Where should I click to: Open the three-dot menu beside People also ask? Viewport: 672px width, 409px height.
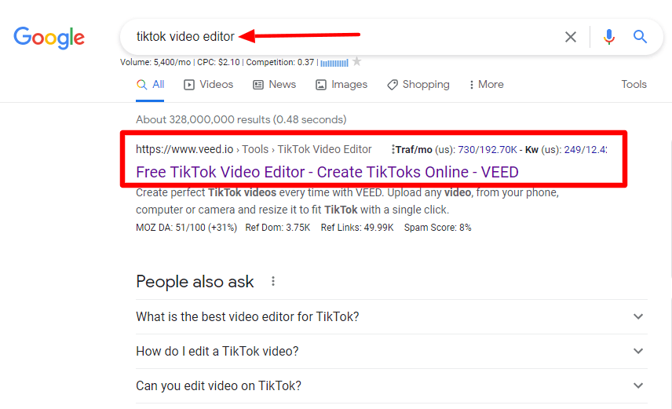pos(273,281)
